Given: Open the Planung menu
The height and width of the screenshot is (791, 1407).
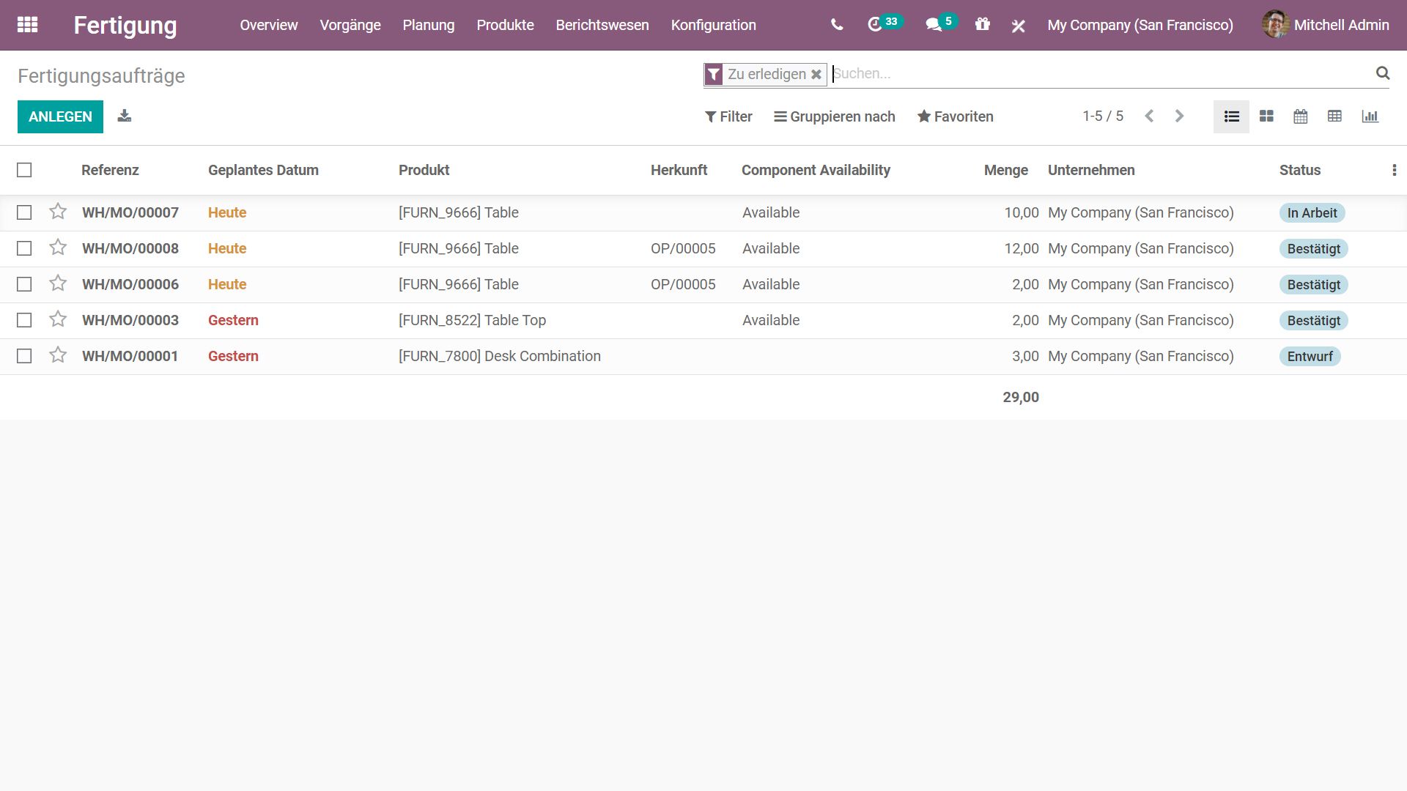Looking at the screenshot, I should pyautogui.click(x=429, y=25).
